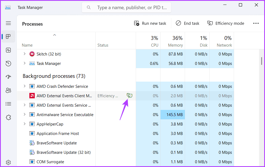Image resolution: width=265 pixels, height=167 pixels.
Task: Click the COM Surrogate icon
Action: [32, 162]
